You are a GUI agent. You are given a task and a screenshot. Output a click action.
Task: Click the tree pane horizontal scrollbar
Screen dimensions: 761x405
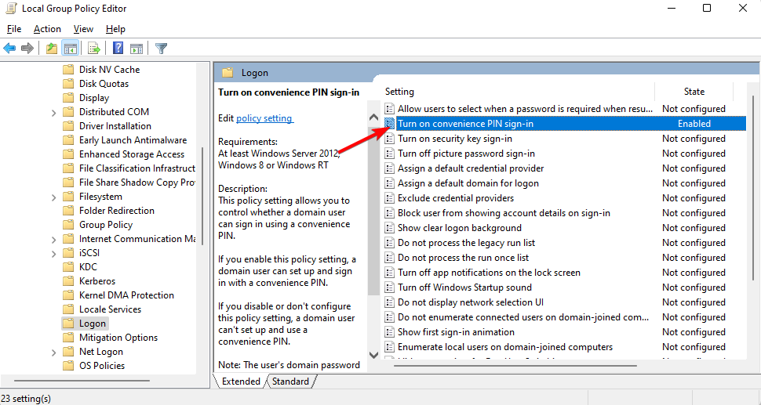(x=82, y=381)
